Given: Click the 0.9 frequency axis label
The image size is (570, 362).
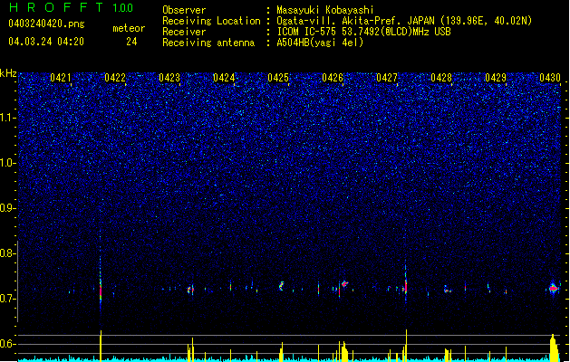Looking at the screenshot, I should 7,208.
